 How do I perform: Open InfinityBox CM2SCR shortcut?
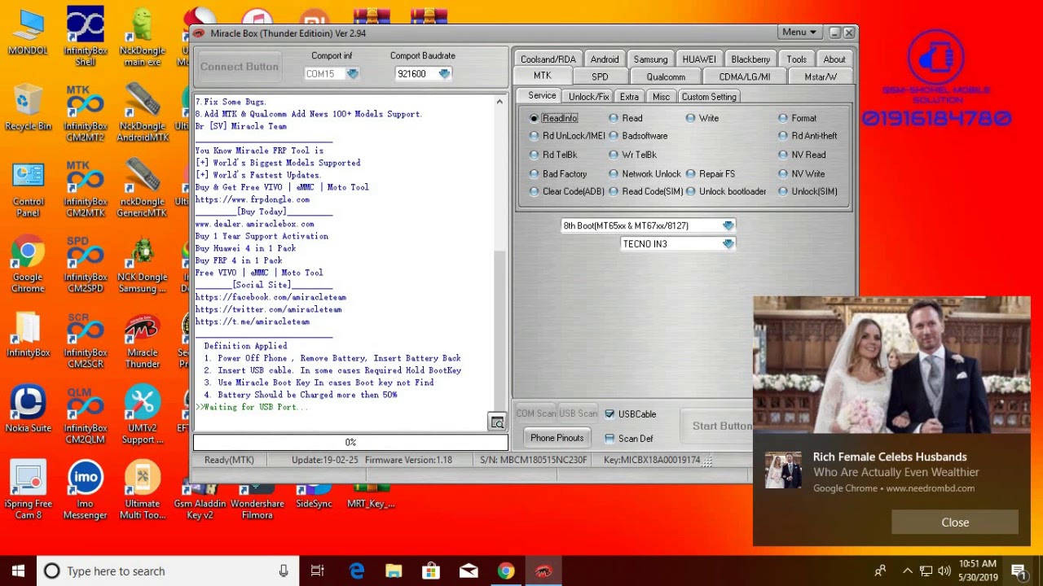coord(86,341)
